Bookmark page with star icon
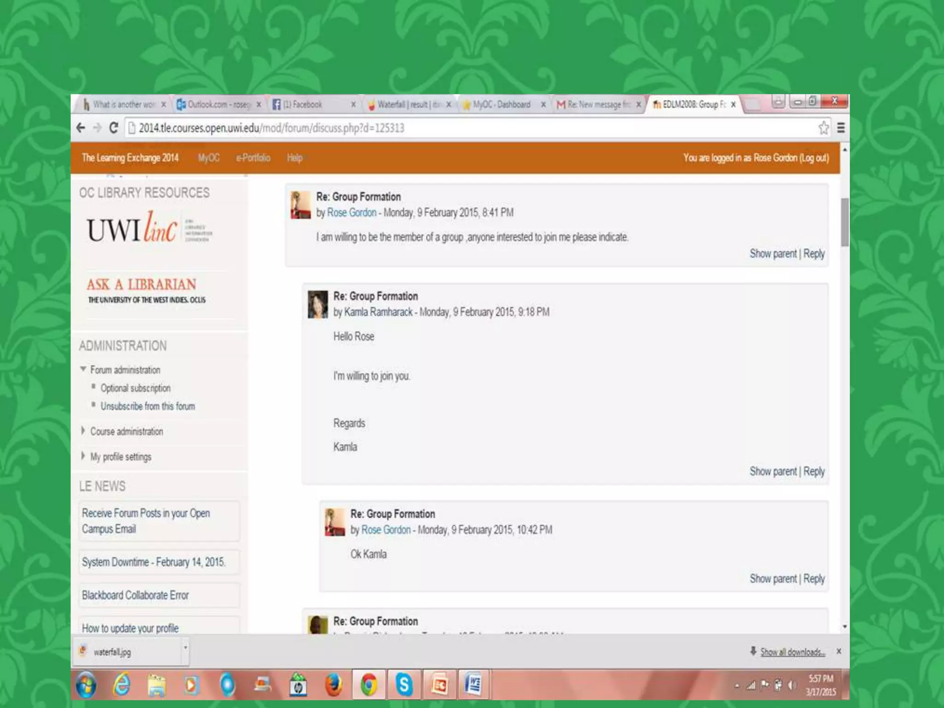The image size is (944, 708). tap(823, 128)
